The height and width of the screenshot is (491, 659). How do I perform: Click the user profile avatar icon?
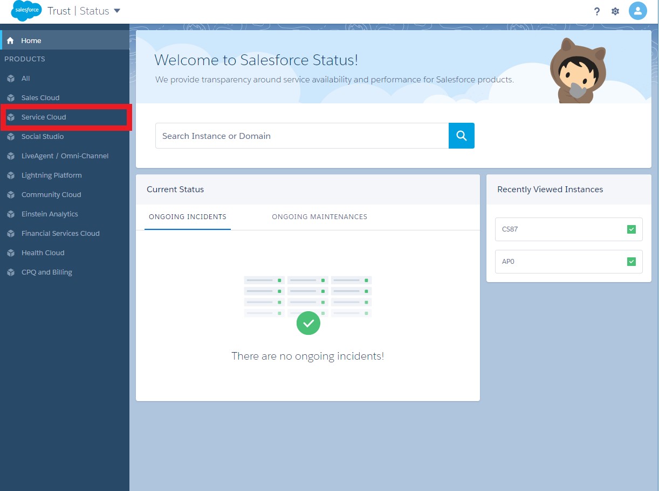click(x=638, y=11)
